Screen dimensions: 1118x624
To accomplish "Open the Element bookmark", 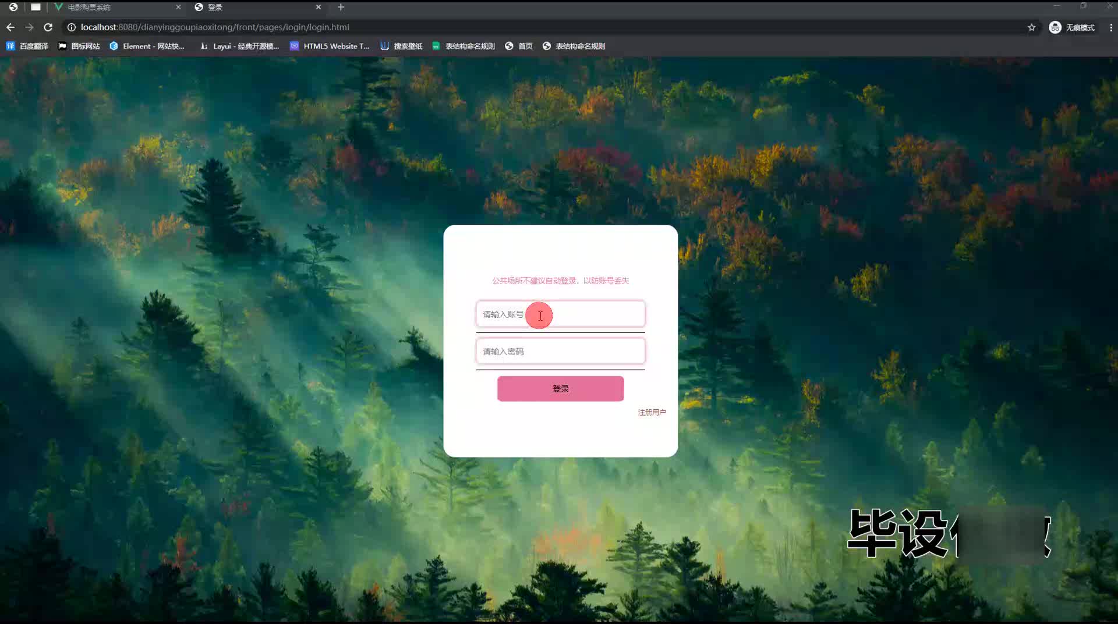I will pos(147,46).
